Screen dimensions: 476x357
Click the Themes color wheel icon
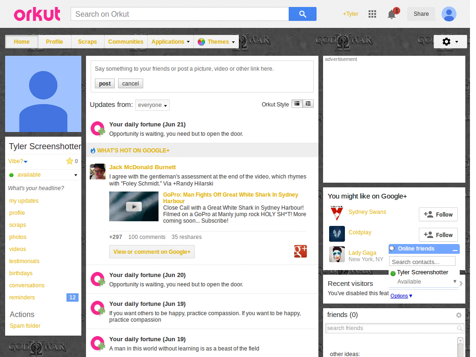click(x=201, y=42)
